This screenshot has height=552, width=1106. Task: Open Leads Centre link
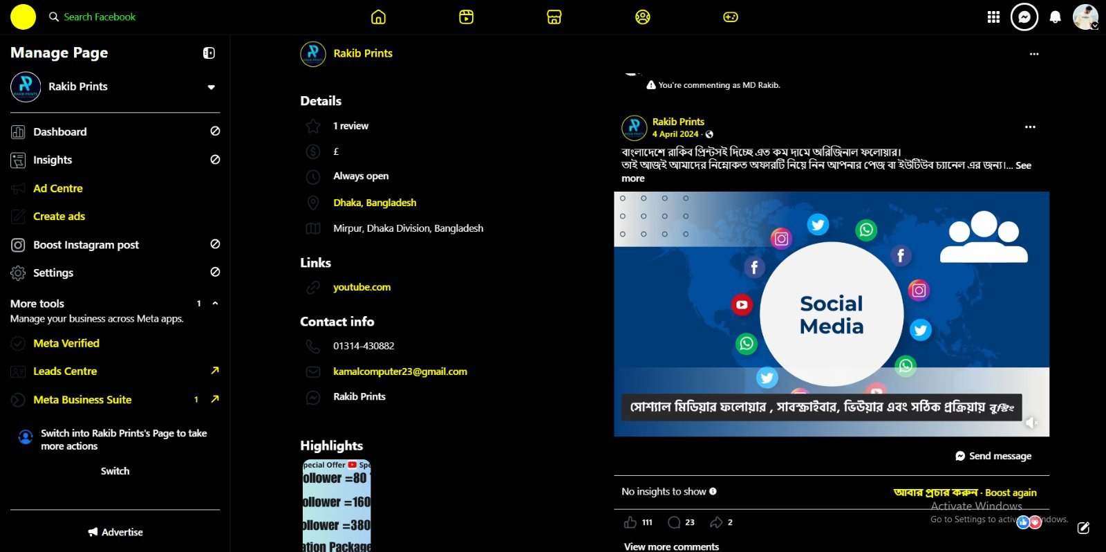pos(65,371)
